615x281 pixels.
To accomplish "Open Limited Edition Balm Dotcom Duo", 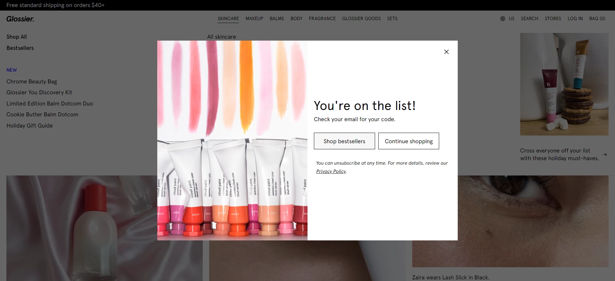I will click(50, 104).
